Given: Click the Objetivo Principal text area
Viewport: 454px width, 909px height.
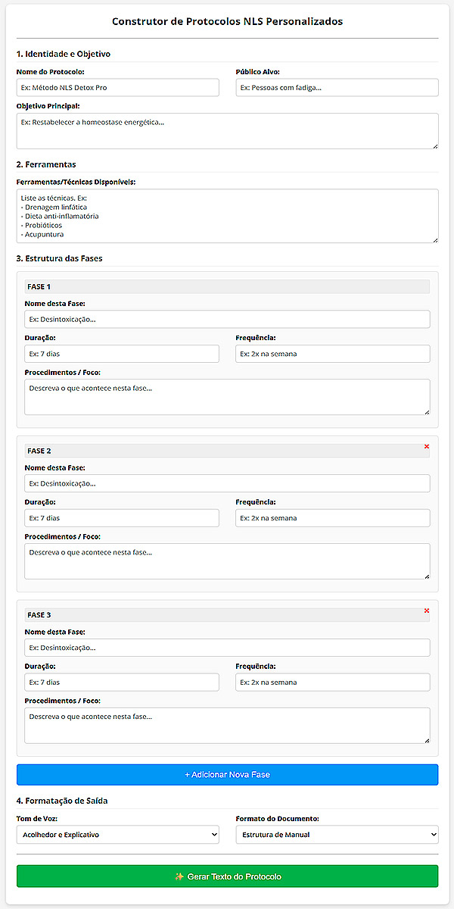Looking at the screenshot, I should (227, 130).
